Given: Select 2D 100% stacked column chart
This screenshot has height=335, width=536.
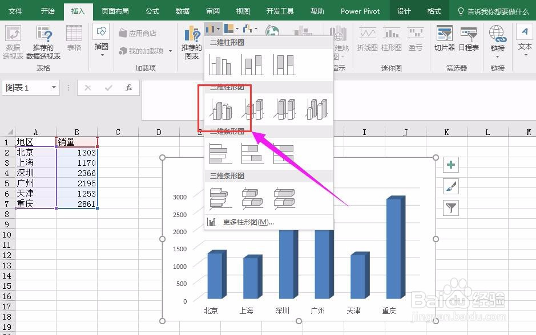Looking at the screenshot, I should (x=284, y=65).
